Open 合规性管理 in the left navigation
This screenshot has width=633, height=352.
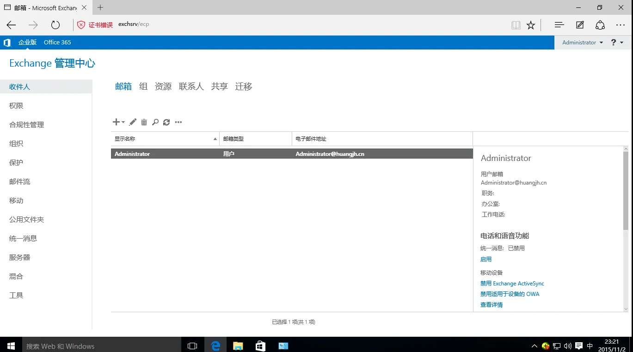(x=27, y=125)
